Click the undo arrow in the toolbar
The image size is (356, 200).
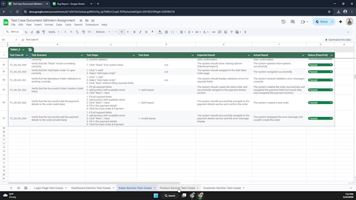click(x=26, y=32)
